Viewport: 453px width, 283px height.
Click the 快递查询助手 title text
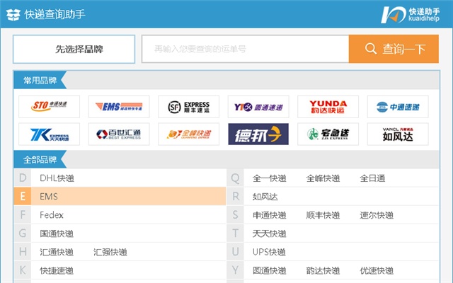click(x=55, y=14)
